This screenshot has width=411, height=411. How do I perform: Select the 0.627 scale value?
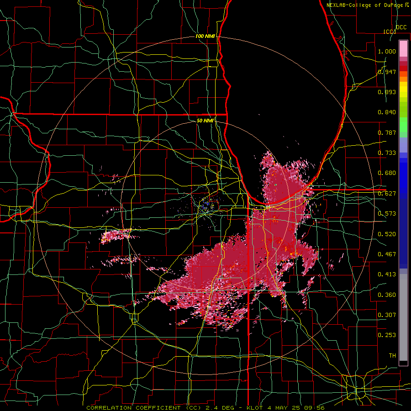point(387,194)
